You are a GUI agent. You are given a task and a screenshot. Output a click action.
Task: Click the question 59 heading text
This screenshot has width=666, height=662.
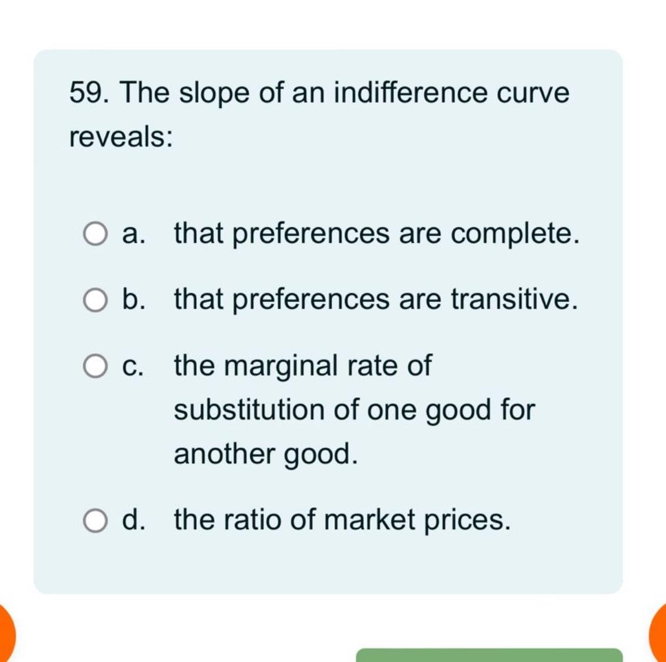click(318, 92)
